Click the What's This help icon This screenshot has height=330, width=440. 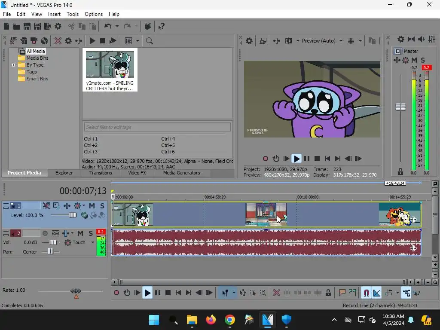click(x=162, y=26)
